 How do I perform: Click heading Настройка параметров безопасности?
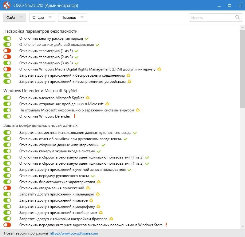pyautogui.click(x=40, y=31)
